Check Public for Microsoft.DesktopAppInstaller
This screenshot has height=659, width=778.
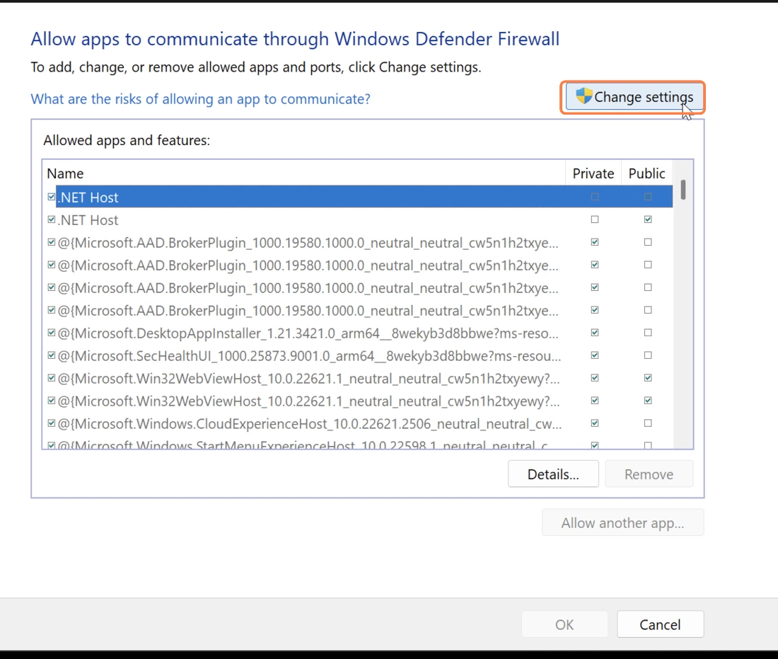[x=647, y=333]
